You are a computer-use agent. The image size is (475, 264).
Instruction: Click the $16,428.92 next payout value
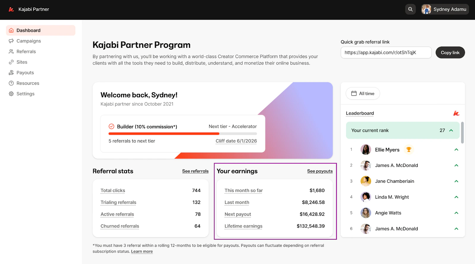pos(312,214)
